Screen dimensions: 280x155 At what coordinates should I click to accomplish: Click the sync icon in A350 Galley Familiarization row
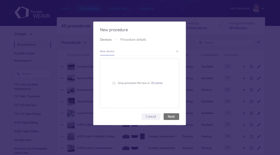[x=252, y=148]
